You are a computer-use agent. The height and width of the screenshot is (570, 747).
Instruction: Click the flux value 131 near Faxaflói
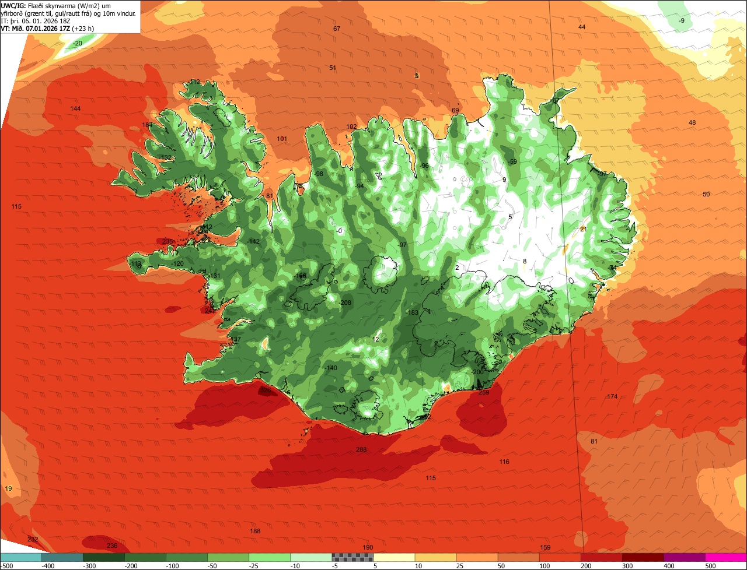[x=215, y=276]
